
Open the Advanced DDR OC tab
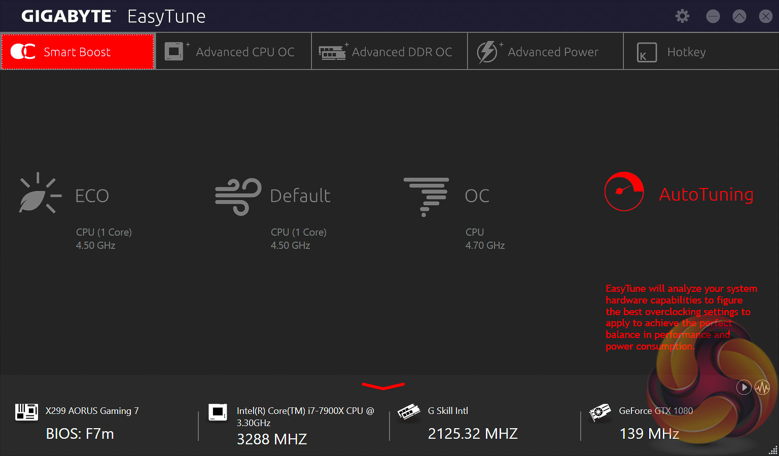pyautogui.click(x=389, y=51)
